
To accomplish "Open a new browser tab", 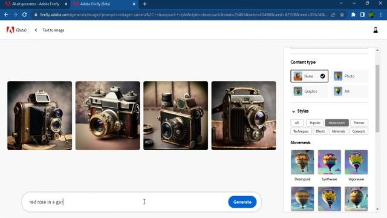I will point(145,4).
